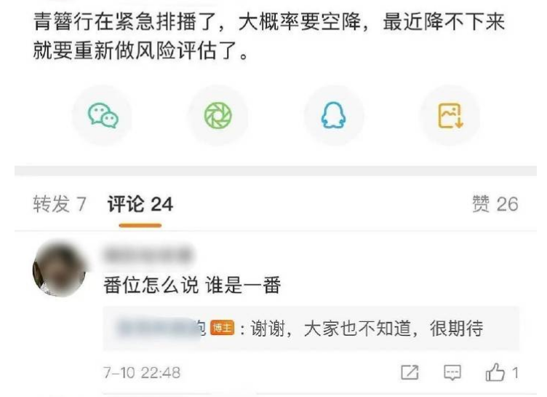Like the comment with thumbs-up icon
Image resolution: width=547 pixels, height=397 pixels.
tap(495, 372)
